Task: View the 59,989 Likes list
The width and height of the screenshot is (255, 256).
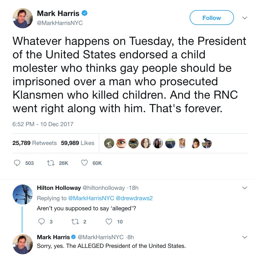Action: tap(77, 143)
